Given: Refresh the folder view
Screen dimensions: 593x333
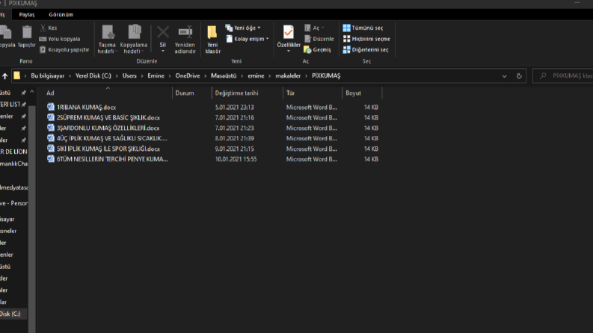Looking at the screenshot, I should (519, 76).
